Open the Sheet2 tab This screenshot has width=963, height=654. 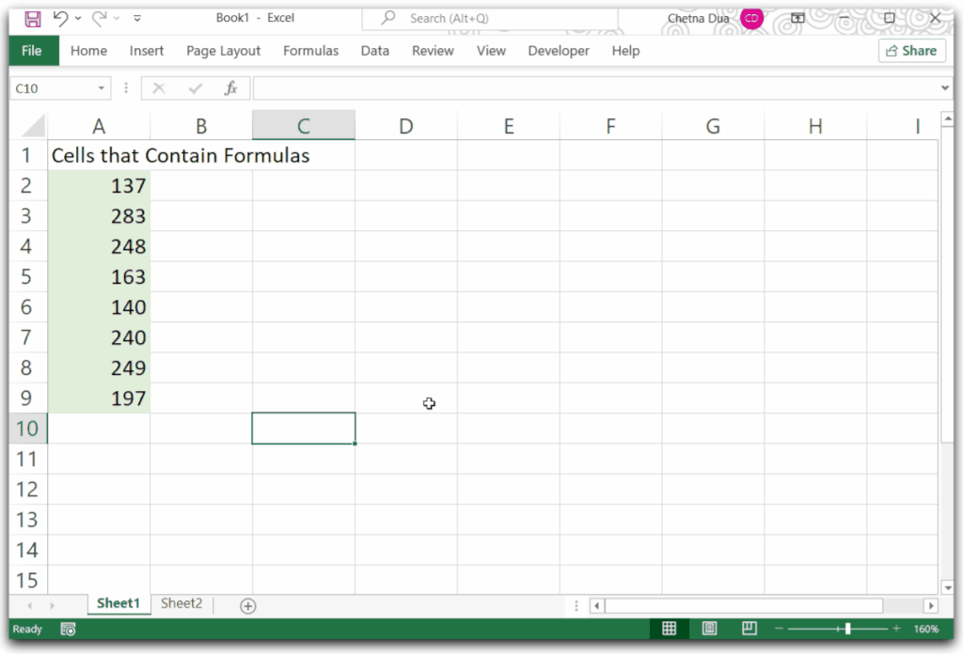coord(182,604)
